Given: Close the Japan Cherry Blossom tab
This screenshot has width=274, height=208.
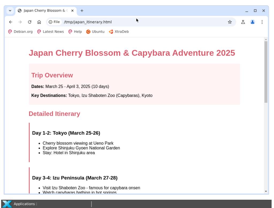Looking at the screenshot, I should pos(72,11).
